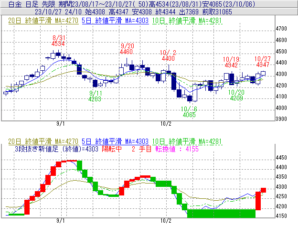Image resolution: width=298 pixels, height=227 pixels.
Task: Click the 始4308 open price value
Action: click(95, 12)
